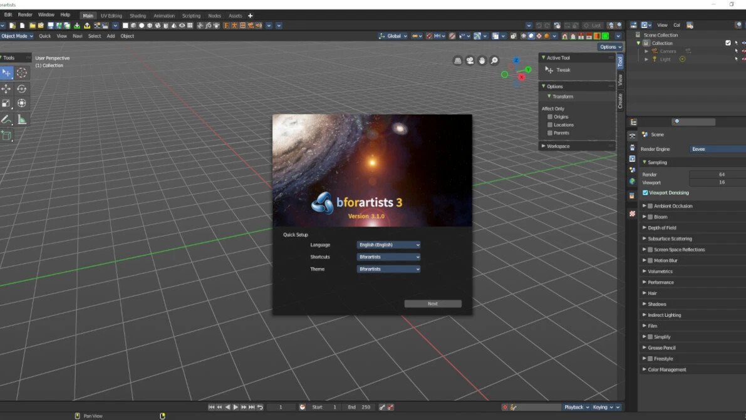This screenshot has height=420, width=746.
Task: Click the play animation button
Action: click(236, 407)
